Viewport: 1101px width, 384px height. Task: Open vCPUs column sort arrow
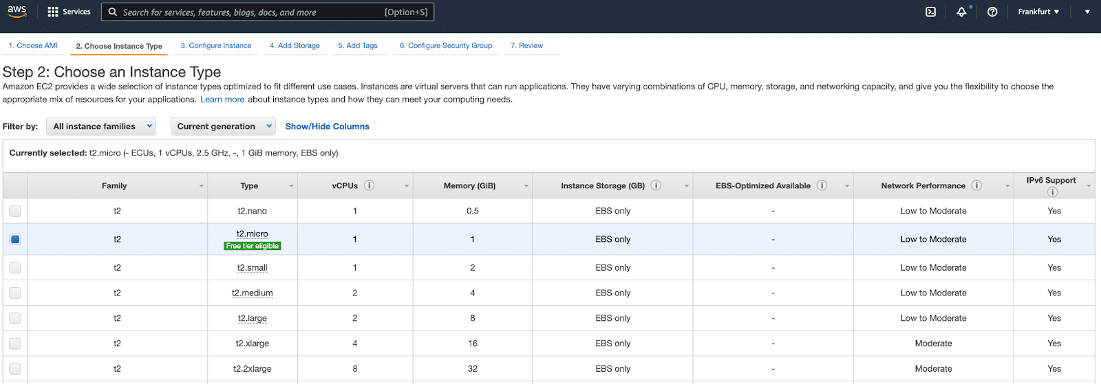point(407,186)
